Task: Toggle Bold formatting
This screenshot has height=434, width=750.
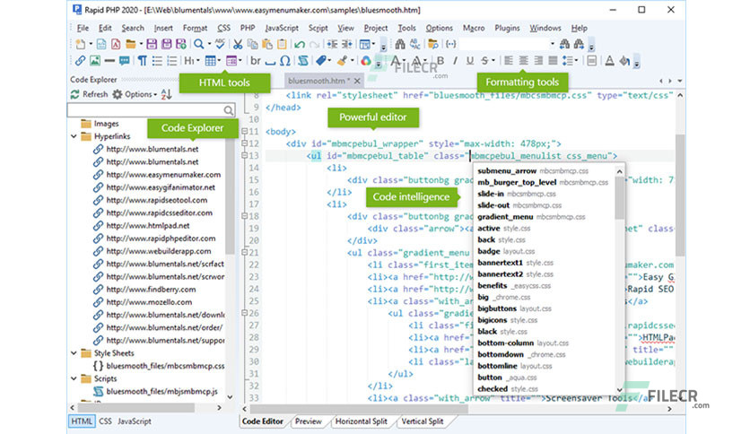Action: [x=440, y=61]
